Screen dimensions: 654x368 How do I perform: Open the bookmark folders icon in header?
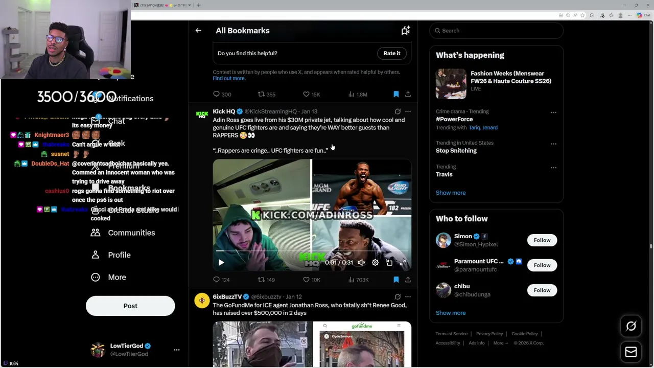405,31
